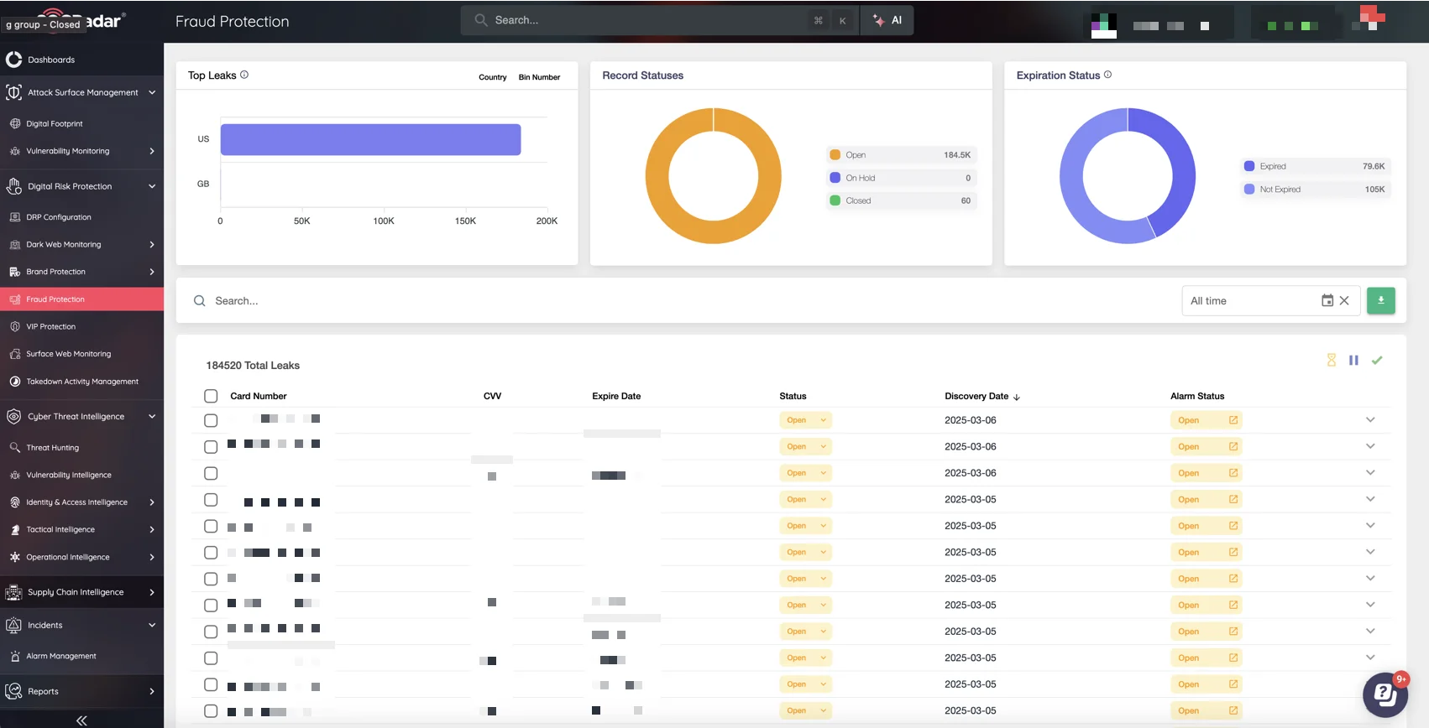Click the download export green icon

pyautogui.click(x=1381, y=300)
